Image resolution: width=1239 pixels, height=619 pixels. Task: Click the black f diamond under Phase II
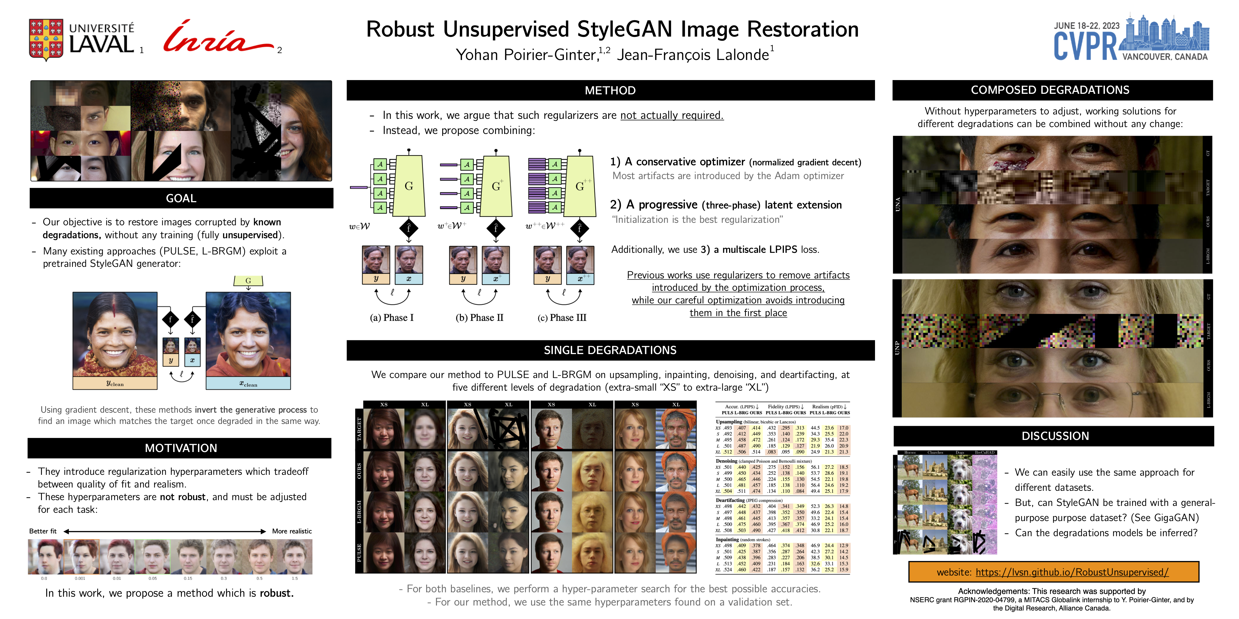(496, 228)
